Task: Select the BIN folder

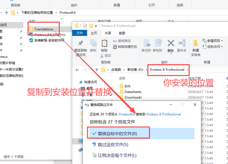Action: [x=127, y=86]
